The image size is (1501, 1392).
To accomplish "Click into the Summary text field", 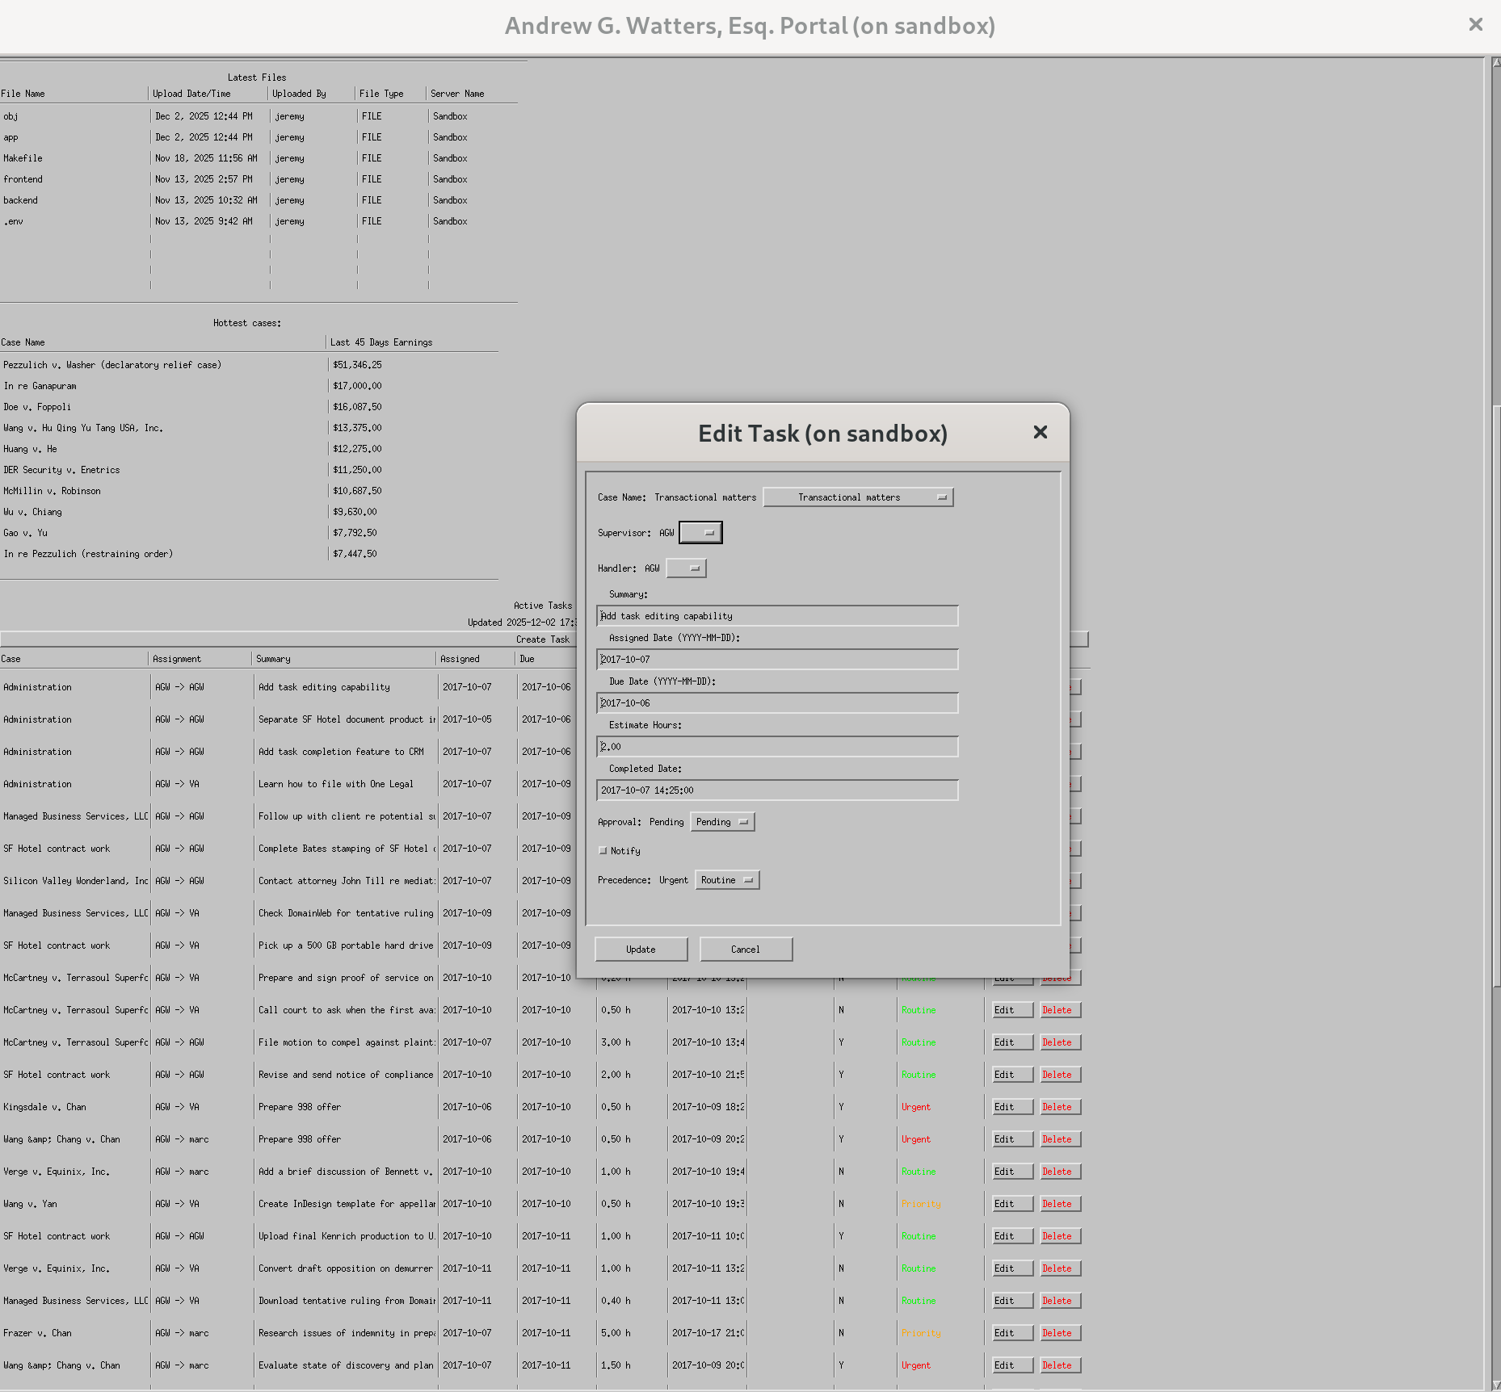I will [777, 616].
